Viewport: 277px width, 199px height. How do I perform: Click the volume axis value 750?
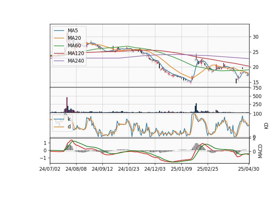[257, 88]
